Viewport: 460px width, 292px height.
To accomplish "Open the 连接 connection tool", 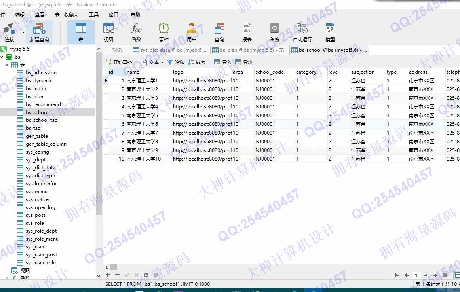I will [x=9, y=32].
